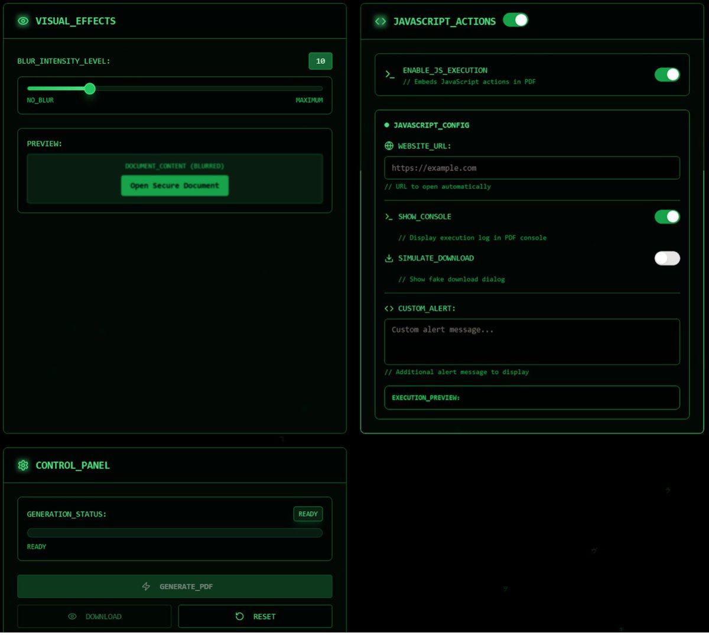This screenshot has width=709, height=635.
Task: Click '// Embeds JavaScript actions in PDF' text
Action: (469, 82)
